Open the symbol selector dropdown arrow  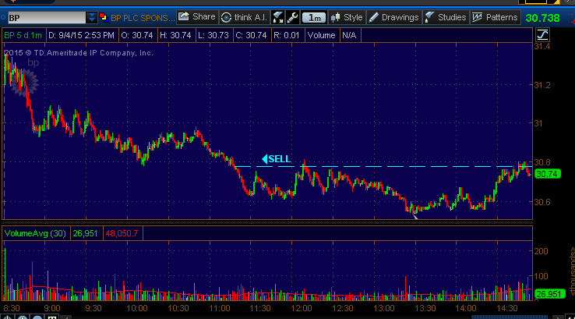click(x=93, y=16)
